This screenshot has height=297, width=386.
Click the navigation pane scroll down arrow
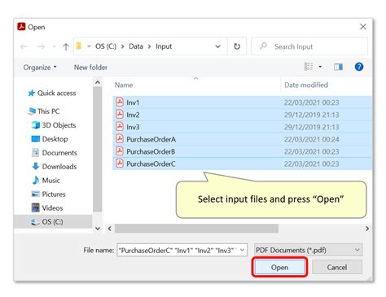98,229
